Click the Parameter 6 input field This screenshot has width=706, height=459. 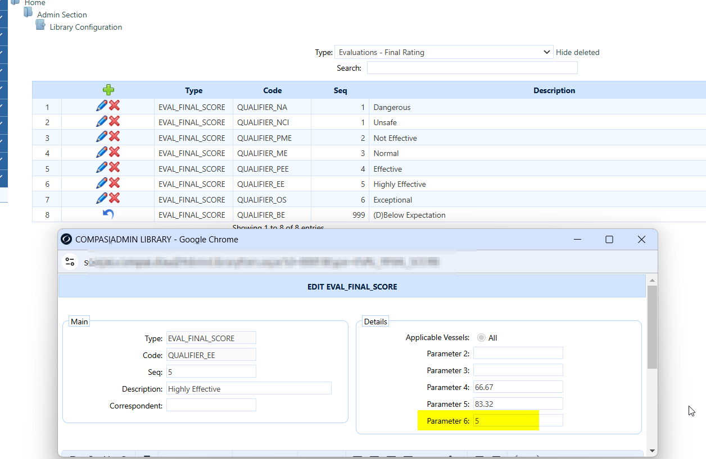point(517,421)
